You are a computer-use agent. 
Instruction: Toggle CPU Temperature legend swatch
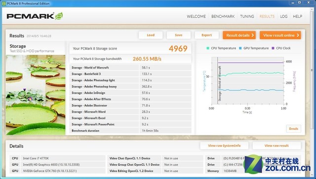tap(208, 48)
